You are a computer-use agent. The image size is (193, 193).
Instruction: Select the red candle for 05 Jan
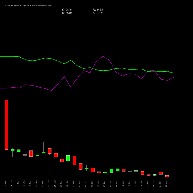93,170
